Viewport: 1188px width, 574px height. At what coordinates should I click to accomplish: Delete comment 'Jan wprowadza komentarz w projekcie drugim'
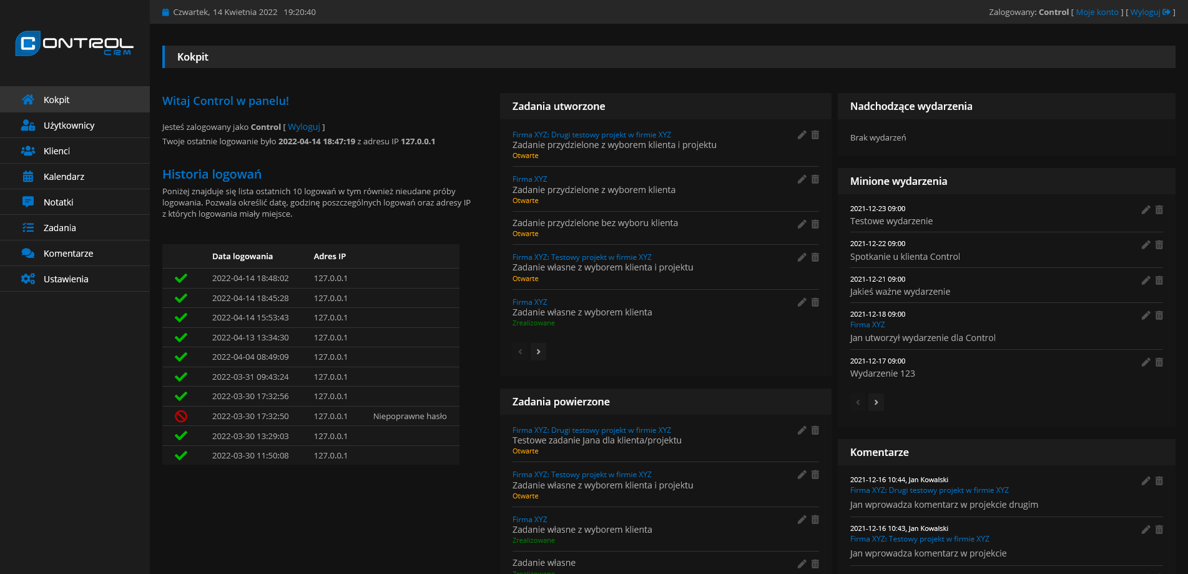pos(1159,481)
